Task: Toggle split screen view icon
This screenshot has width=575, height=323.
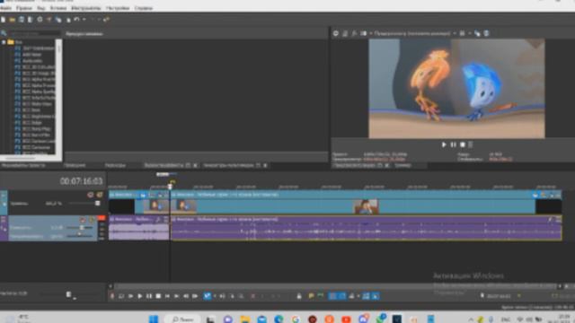Action: tap(363, 33)
